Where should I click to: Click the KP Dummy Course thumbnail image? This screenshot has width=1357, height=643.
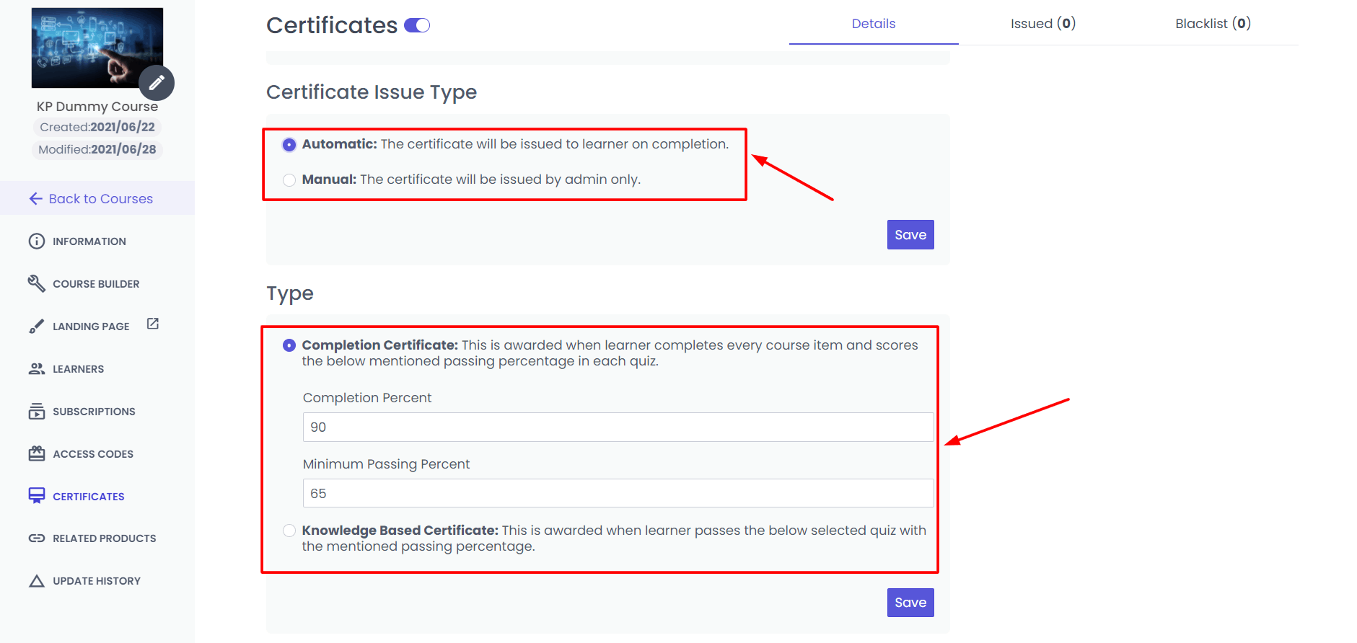(x=90, y=45)
